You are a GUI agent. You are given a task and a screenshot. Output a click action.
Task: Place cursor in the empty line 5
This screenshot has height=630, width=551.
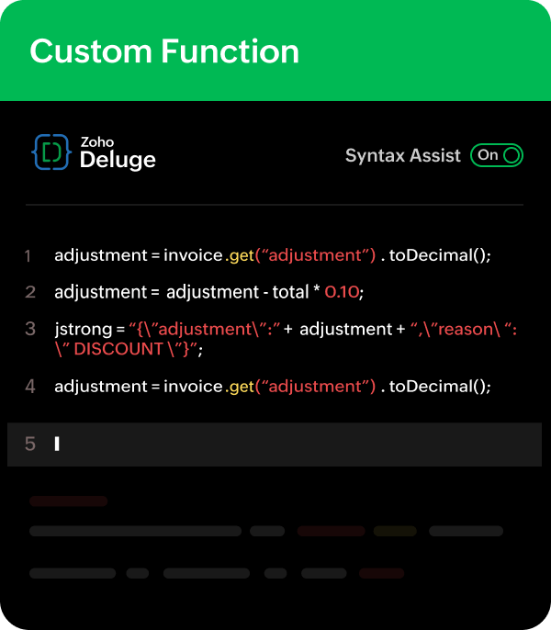[x=275, y=444]
